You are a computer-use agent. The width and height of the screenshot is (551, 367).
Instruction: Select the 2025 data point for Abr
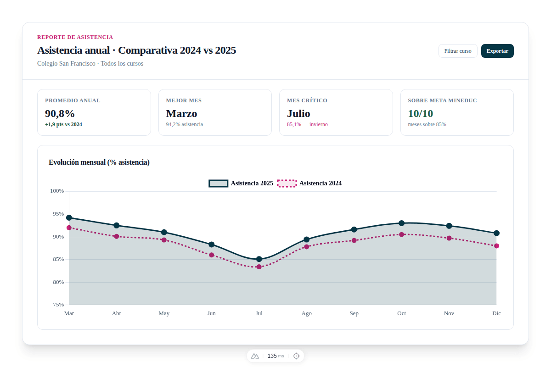pyautogui.click(x=117, y=225)
